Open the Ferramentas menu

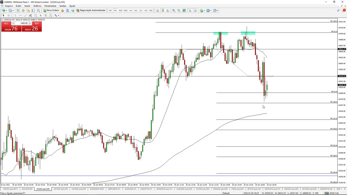[50, 6]
